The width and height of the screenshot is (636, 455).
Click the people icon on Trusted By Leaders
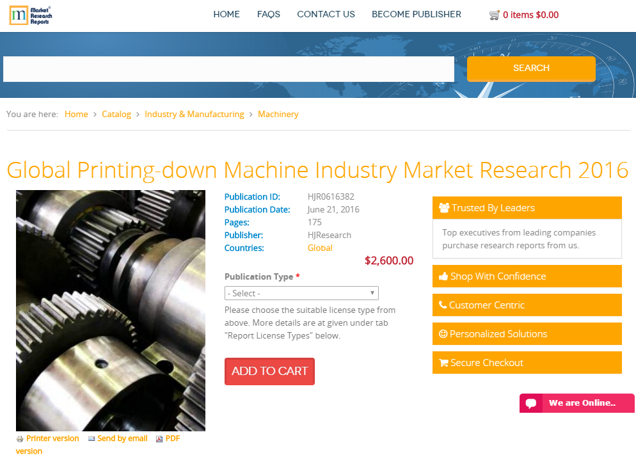click(444, 207)
